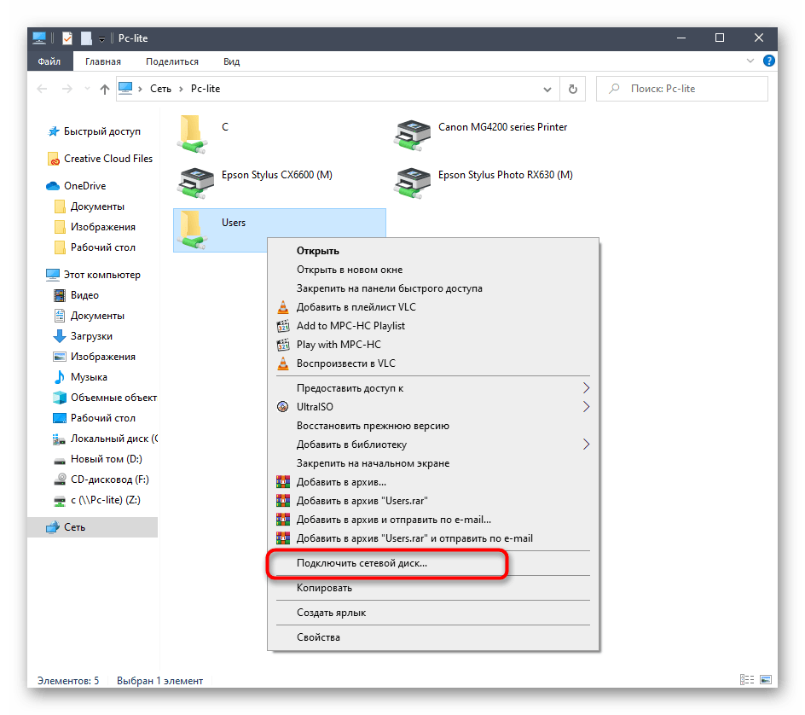Choose 'Копировать' from the context menu
The width and height of the screenshot is (805, 715).
[x=324, y=588]
